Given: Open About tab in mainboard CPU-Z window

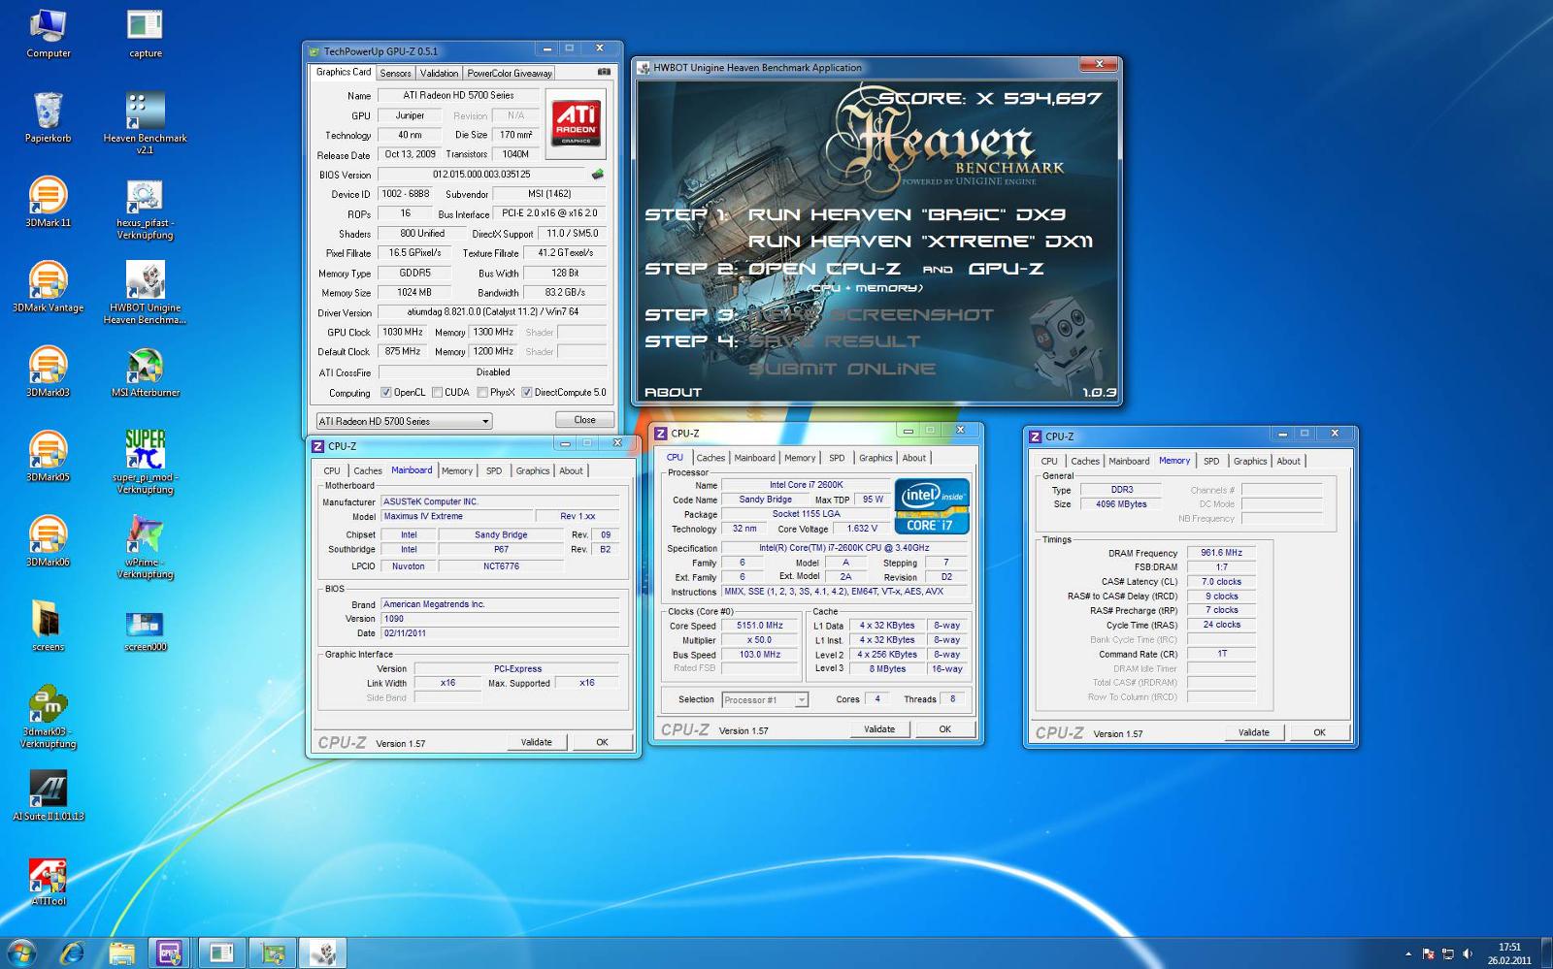Looking at the screenshot, I should (571, 470).
